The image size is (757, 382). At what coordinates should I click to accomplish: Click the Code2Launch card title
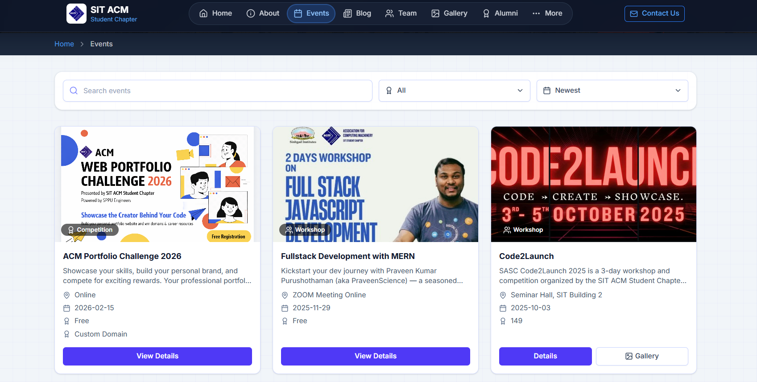pyautogui.click(x=526, y=256)
